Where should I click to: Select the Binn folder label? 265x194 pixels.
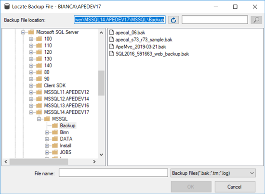(65, 132)
